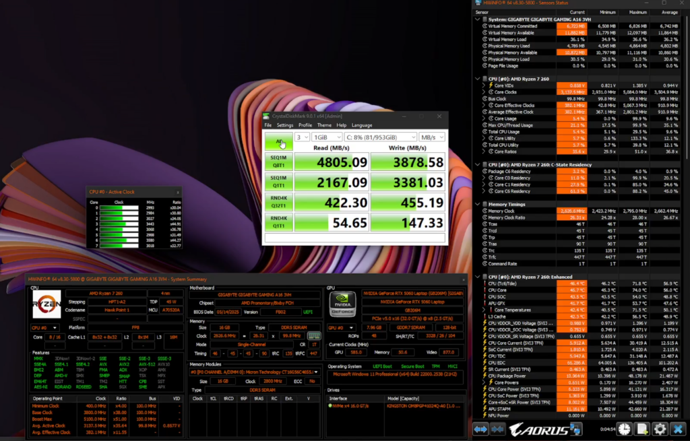Viewport: 690px width, 441px height.
Task: Open the networked computers icon beside AORUS logo
Action: (575, 429)
